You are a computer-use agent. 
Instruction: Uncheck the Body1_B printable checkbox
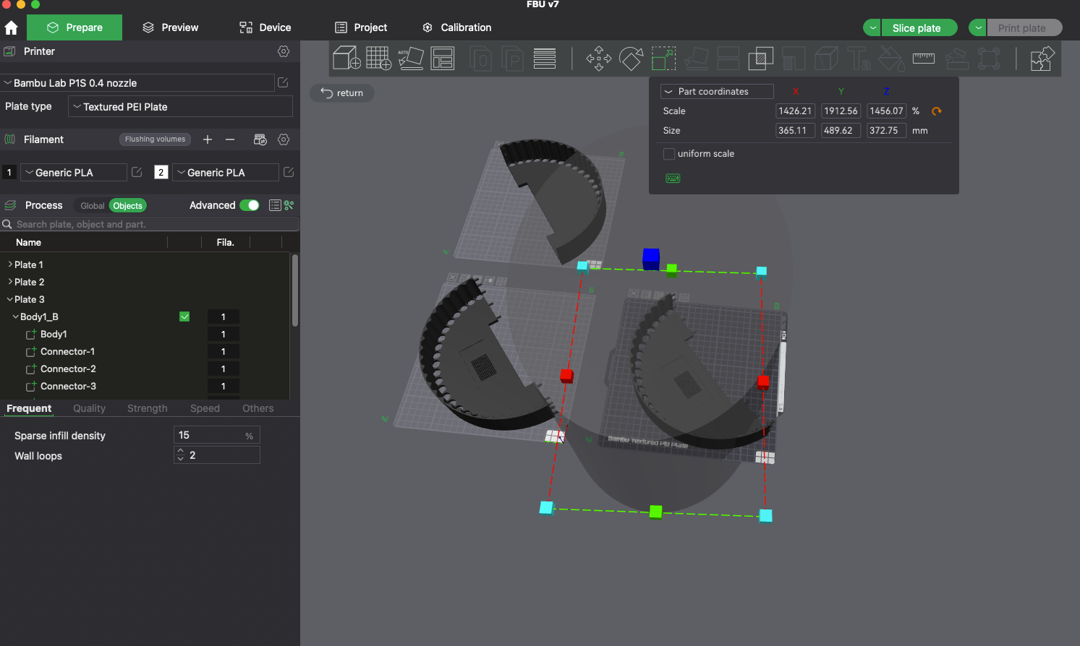pos(184,316)
